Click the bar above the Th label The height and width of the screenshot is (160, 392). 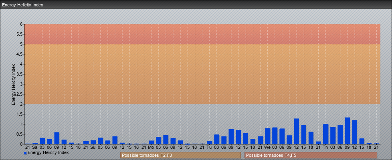pos(325,134)
